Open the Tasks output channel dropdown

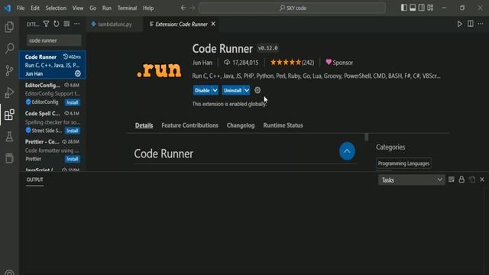412,180
